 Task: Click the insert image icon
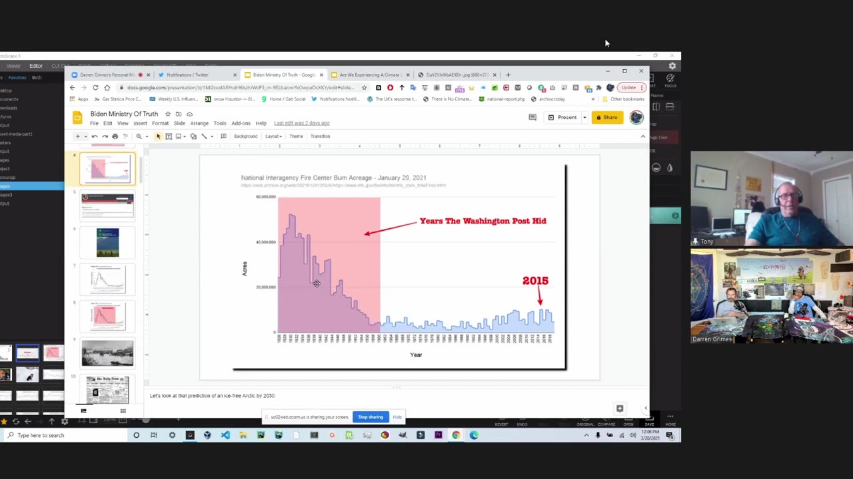pyautogui.click(x=178, y=136)
